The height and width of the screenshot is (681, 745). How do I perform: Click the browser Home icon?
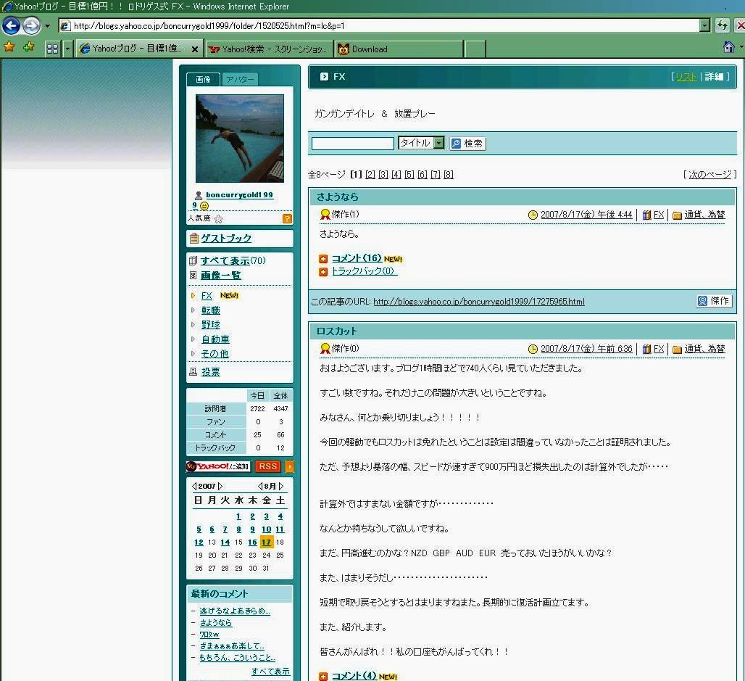click(x=729, y=48)
